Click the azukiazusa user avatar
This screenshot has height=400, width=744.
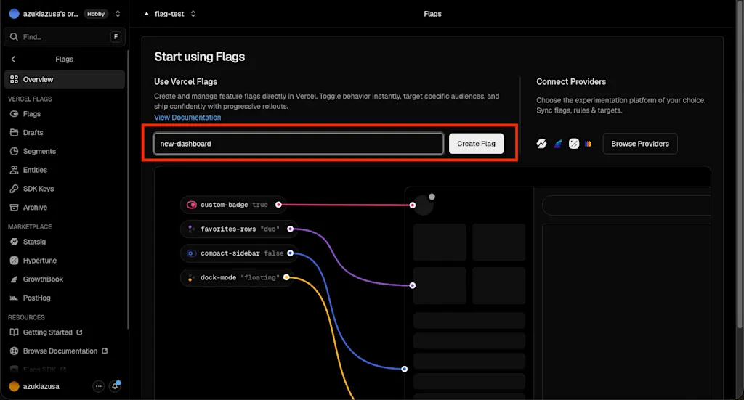pyautogui.click(x=15, y=386)
